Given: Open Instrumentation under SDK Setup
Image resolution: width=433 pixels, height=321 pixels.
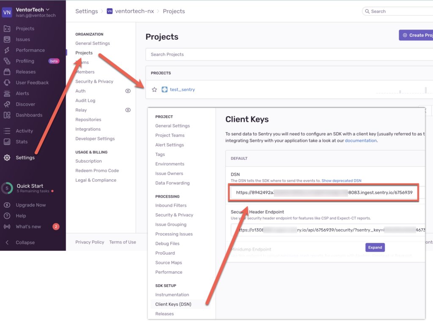Looking at the screenshot, I should (x=172, y=294).
